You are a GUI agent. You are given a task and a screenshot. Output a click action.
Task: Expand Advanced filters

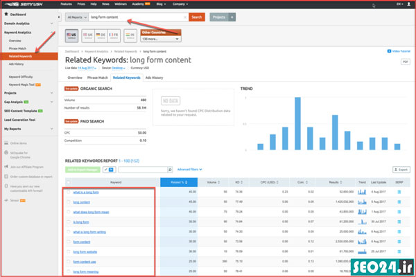click(x=189, y=170)
